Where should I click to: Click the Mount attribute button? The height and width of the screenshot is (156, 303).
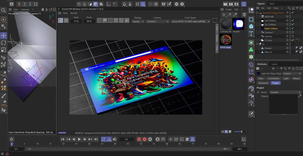point(296,79)
